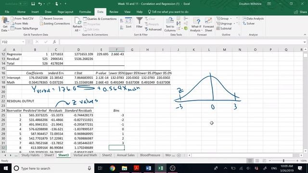This screenshot has width=308, height=173.
Task: Open the Get Data dropdown
Action: click(5, 25)
